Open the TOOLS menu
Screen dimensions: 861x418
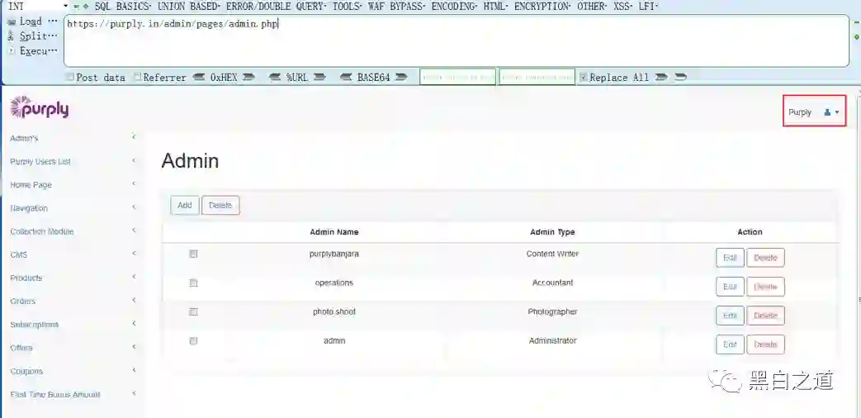coord(348,7)
